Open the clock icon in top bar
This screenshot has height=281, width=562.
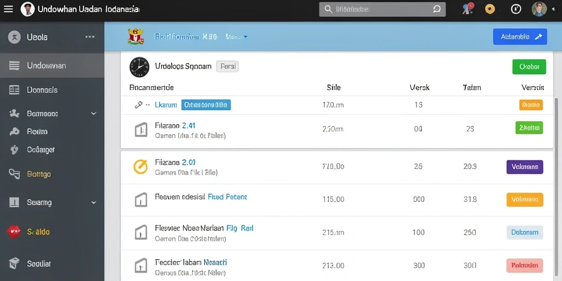pyautogui.click(x=516, y=9)
